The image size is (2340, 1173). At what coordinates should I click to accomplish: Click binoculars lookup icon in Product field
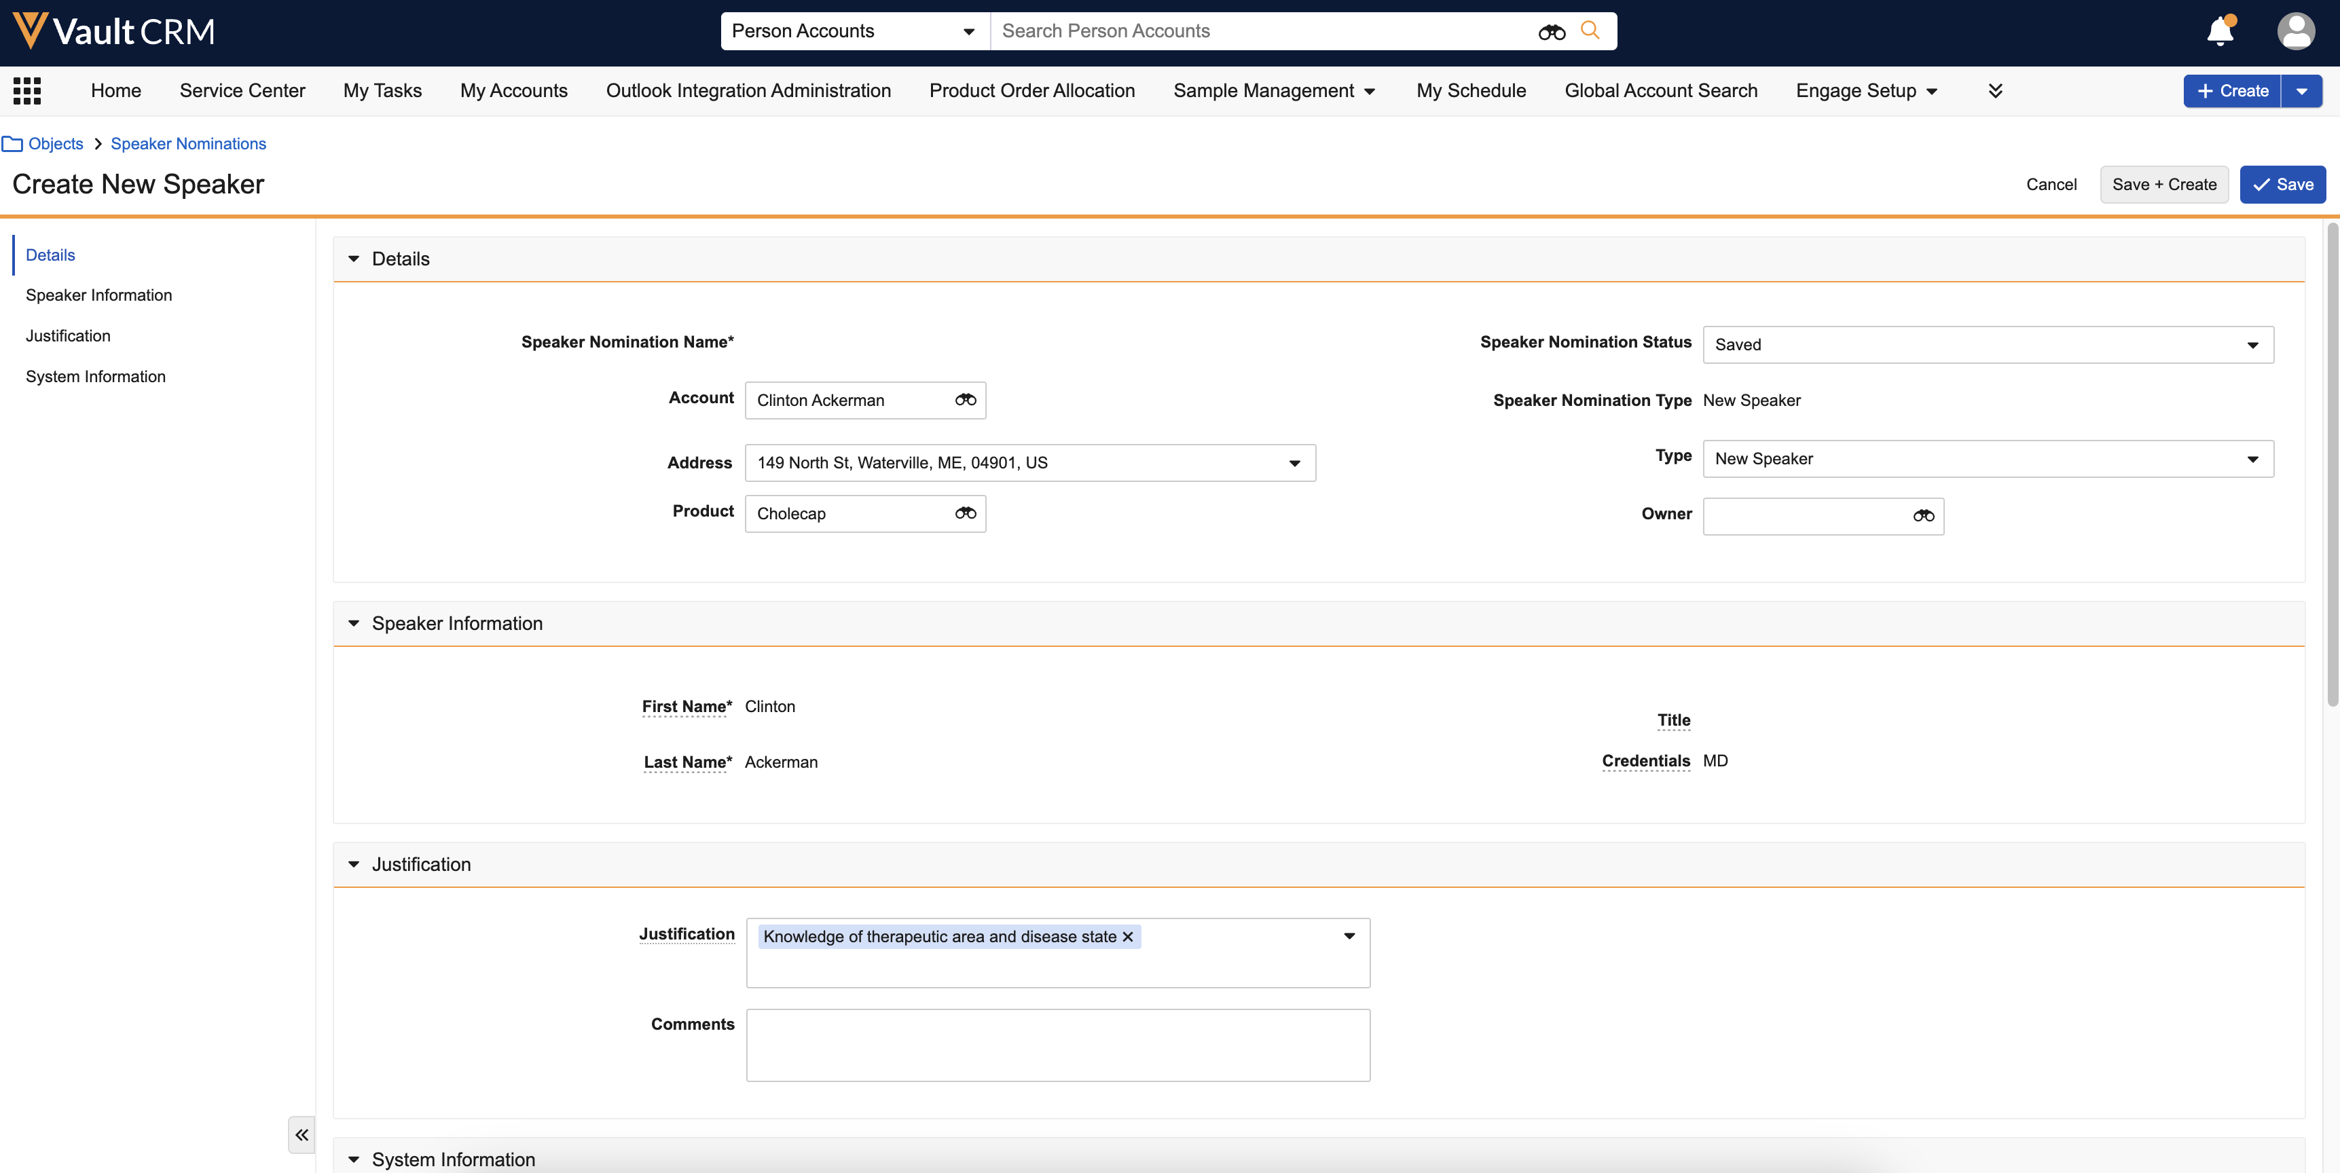[965, 514]
